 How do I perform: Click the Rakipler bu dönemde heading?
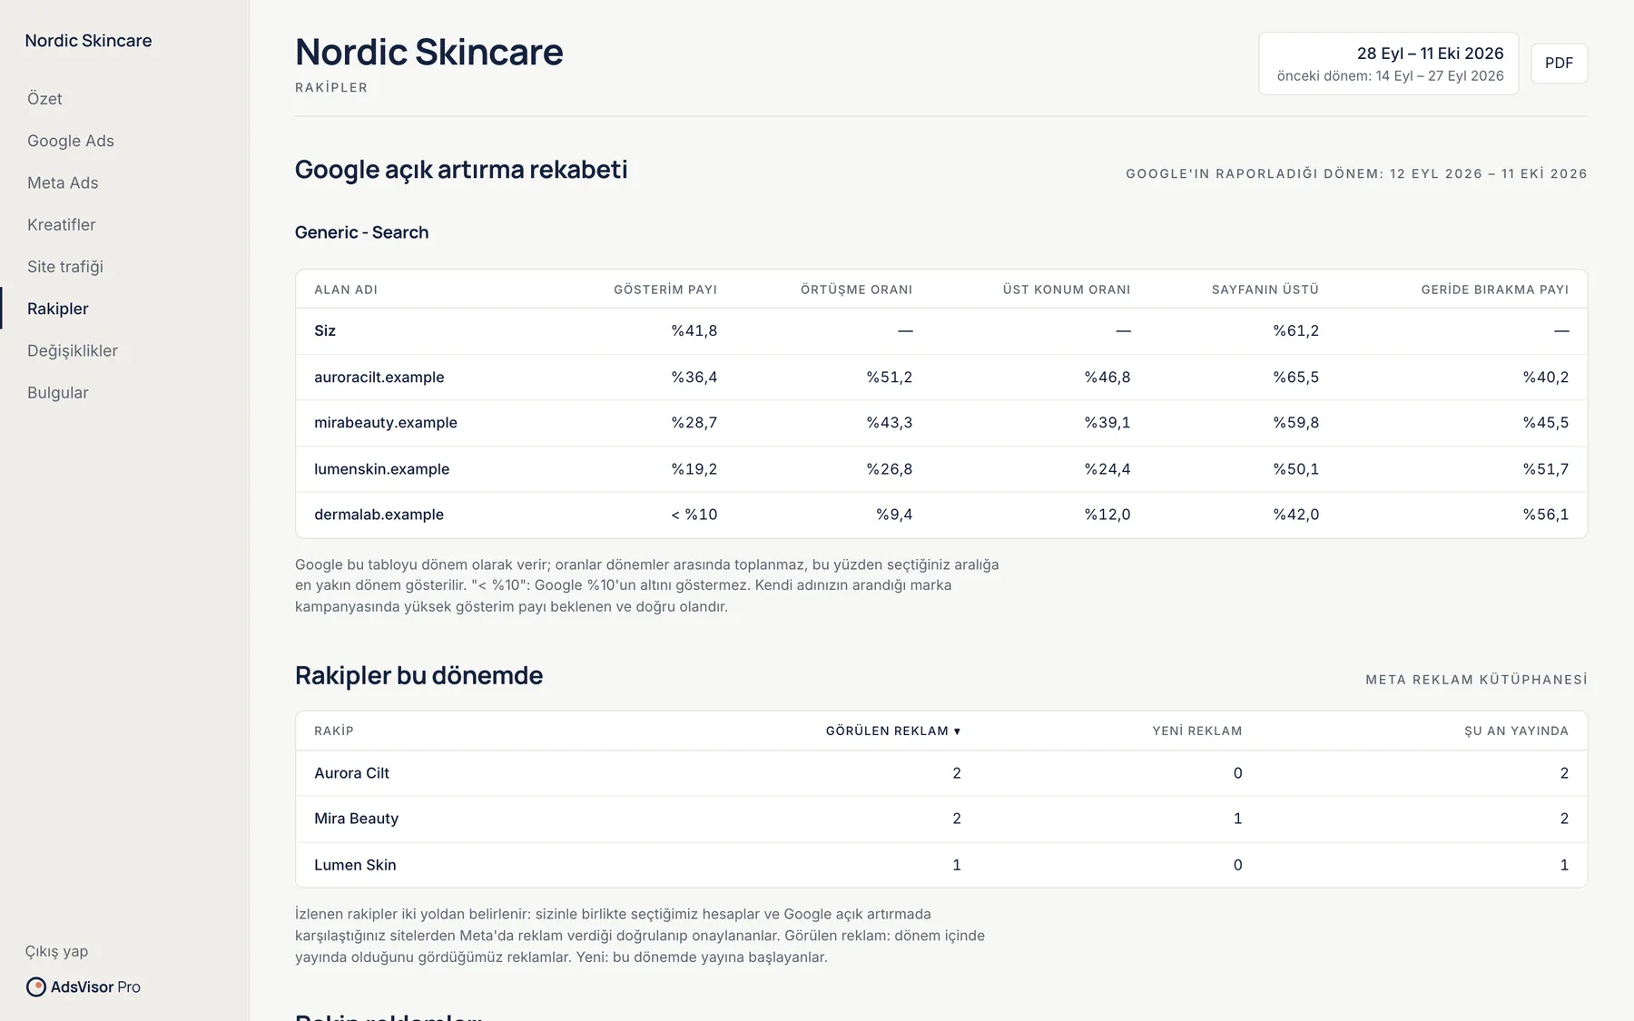(418, 675)
